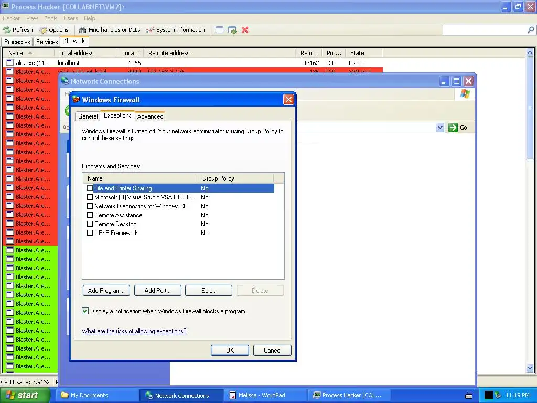Toggle the Remote Desktop checkbox

(90, 224)
